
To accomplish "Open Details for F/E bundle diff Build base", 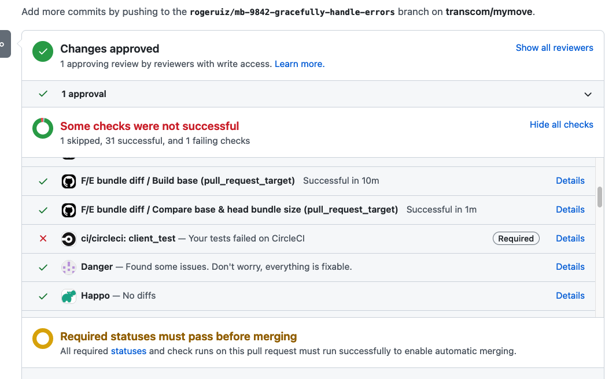I will 570,180.
